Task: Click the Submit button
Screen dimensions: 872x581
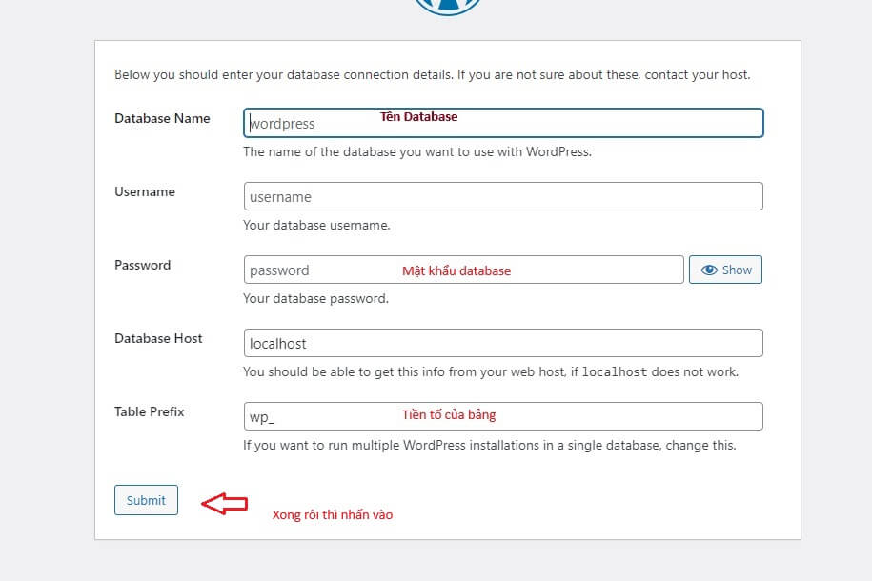Action: coord(146,499)
